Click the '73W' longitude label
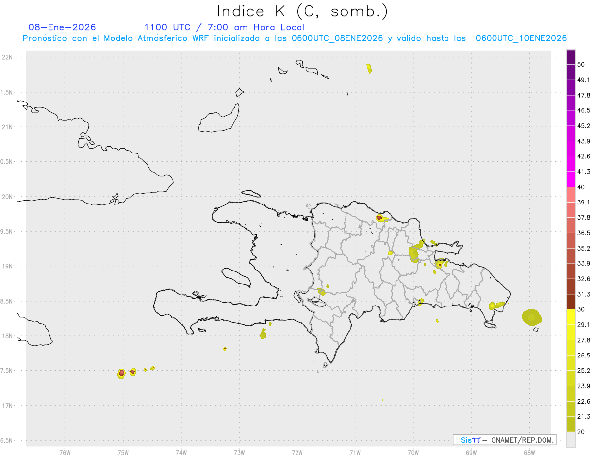The image size is (594, 459). [239, 452]
